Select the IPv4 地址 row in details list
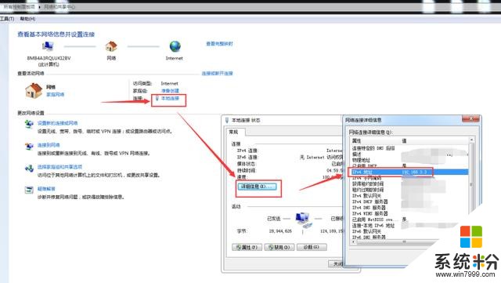 (409, 172)
